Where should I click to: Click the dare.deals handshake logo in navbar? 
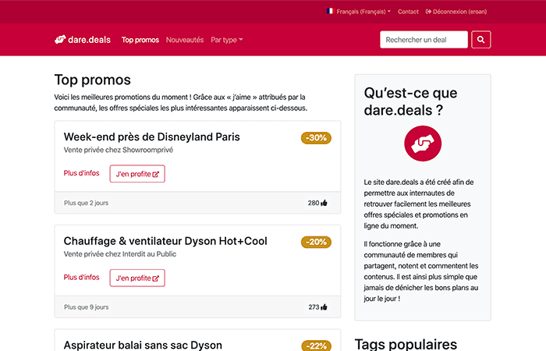60,40
